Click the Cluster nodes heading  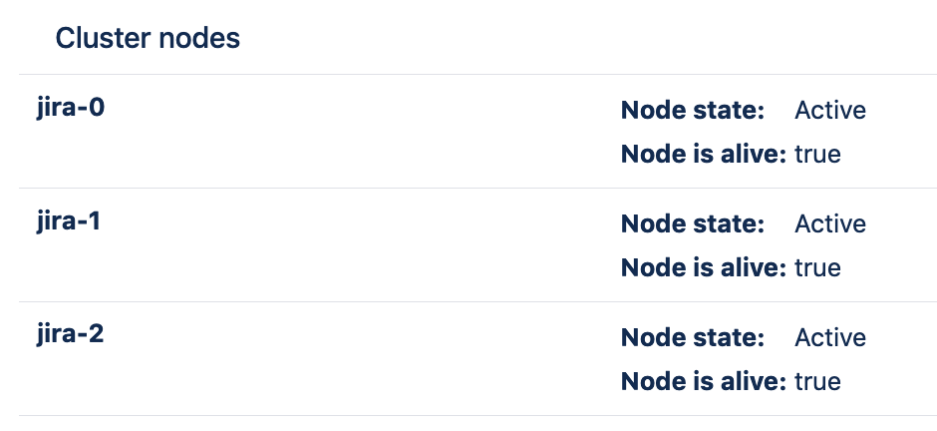(x=148, y=39)
